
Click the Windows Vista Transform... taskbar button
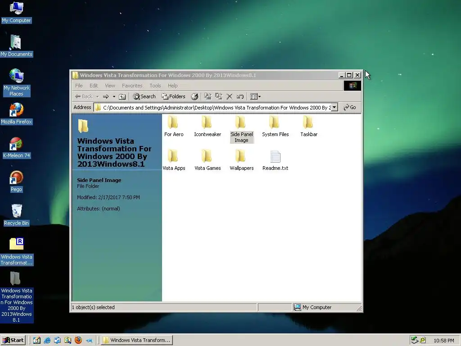pyautogui.click(x=137, y=340)
